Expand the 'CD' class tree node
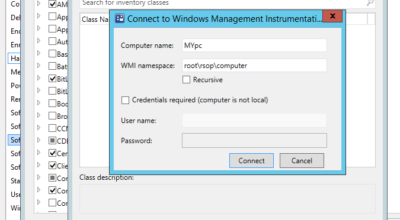The image size is (400, 220). (39, 140)
